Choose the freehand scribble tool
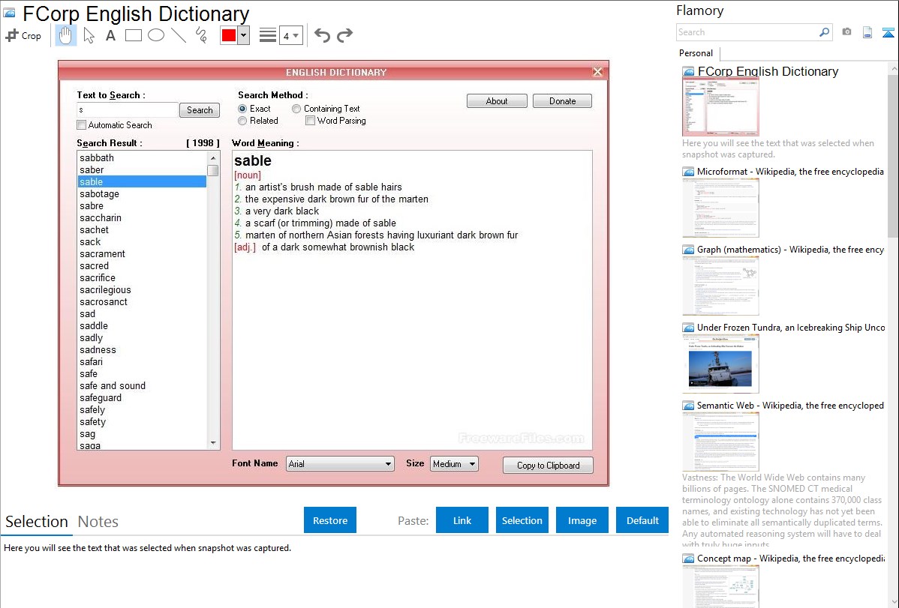 [201, 35]
